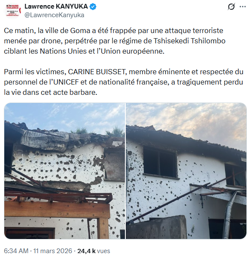
Task: Click the first paragraph about Goma
Action: 115,41
